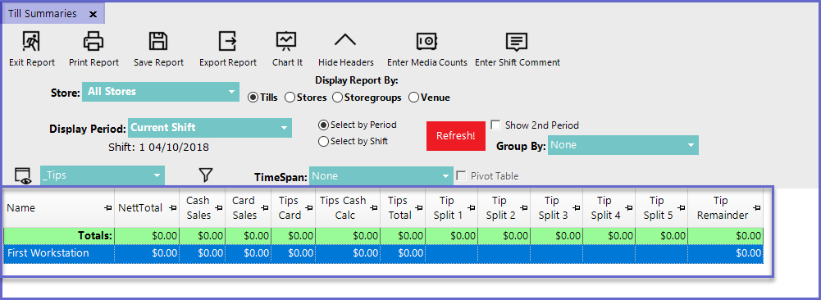Click the Name column pin icon
The height and width of the screenshot is (300, 821).
pos(108,208)
